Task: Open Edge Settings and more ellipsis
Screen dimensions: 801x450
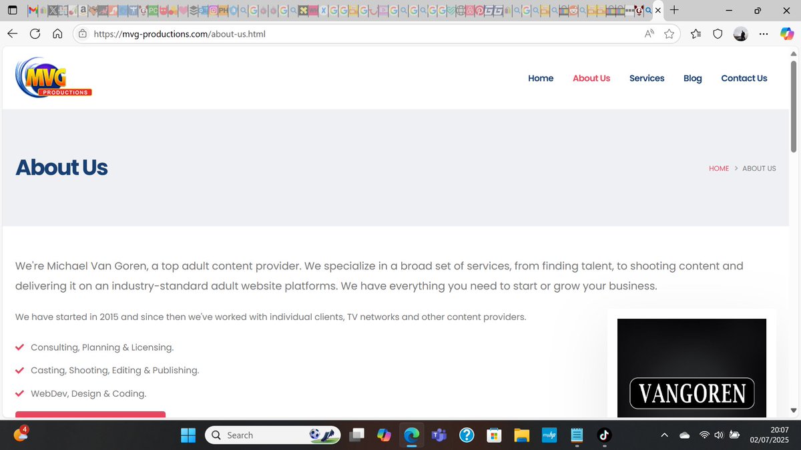Action: [x=763, y=34]
